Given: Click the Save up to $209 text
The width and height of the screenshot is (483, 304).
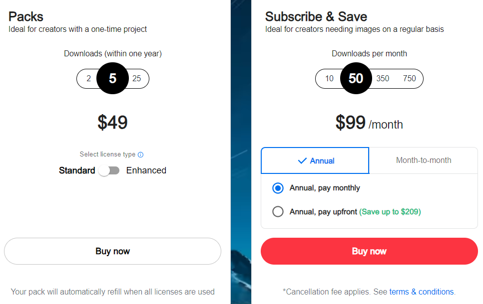Looking at the screenshot, I should pos(390,212).
